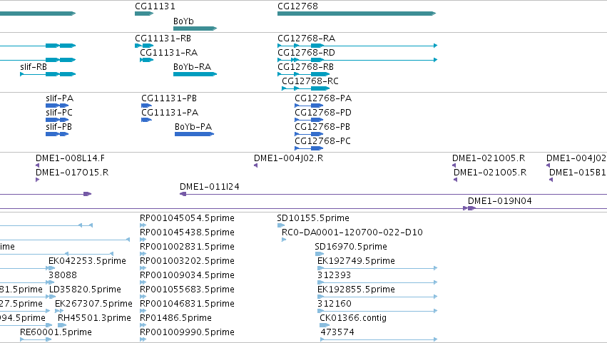The height and width of the screenshot is (343, 607).
Task: Pick the CG11131-RB transcript label
Action: point(163,39)
